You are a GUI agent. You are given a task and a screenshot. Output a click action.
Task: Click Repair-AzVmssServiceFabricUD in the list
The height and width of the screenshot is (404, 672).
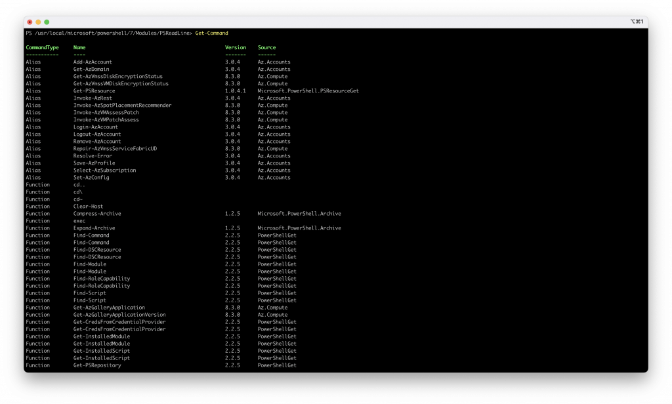pyautogui.click(x=115, y=149)
